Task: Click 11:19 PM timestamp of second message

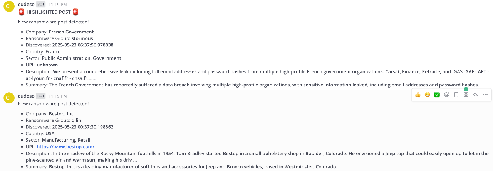Action: (58, 96)
